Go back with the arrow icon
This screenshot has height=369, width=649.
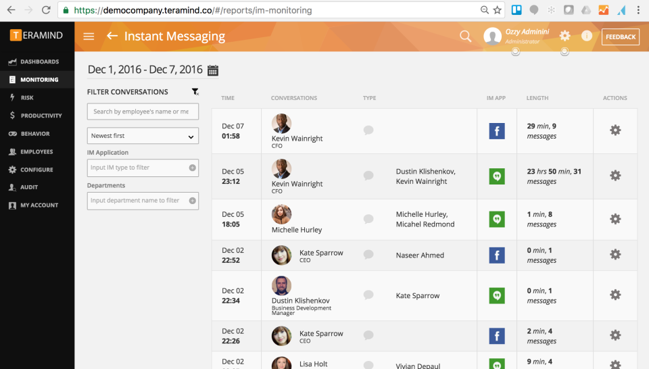(112, 36)
